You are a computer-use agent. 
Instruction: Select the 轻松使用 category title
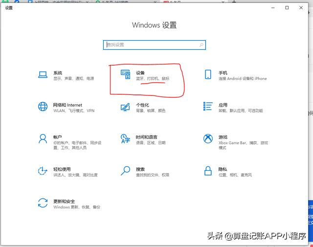pyautogui.click(x=62, y=169)
